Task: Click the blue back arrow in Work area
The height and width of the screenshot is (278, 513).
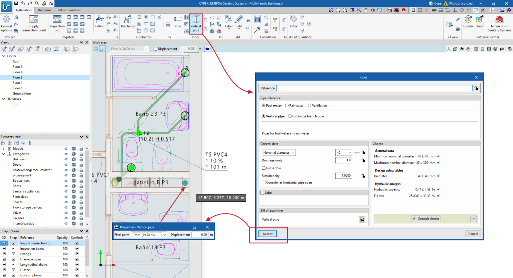Action: coord(207,49)
